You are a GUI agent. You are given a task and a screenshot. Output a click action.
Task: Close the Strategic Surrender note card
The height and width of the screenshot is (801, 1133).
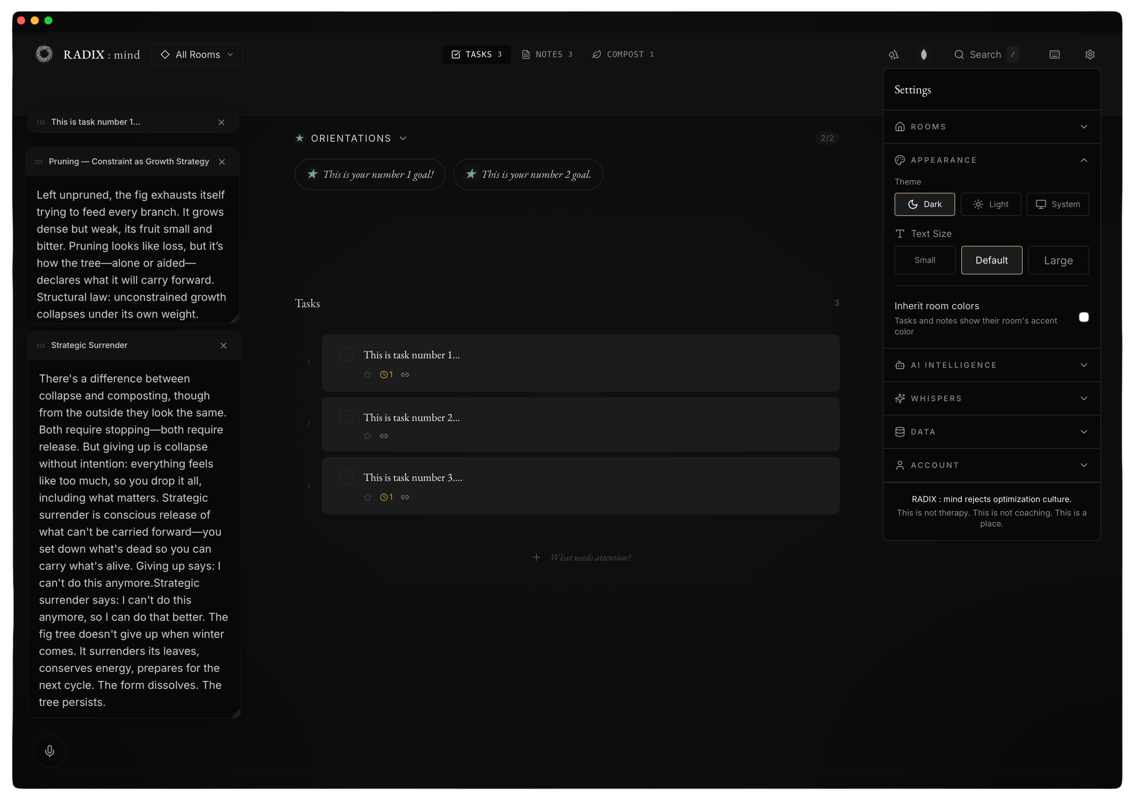223,345
